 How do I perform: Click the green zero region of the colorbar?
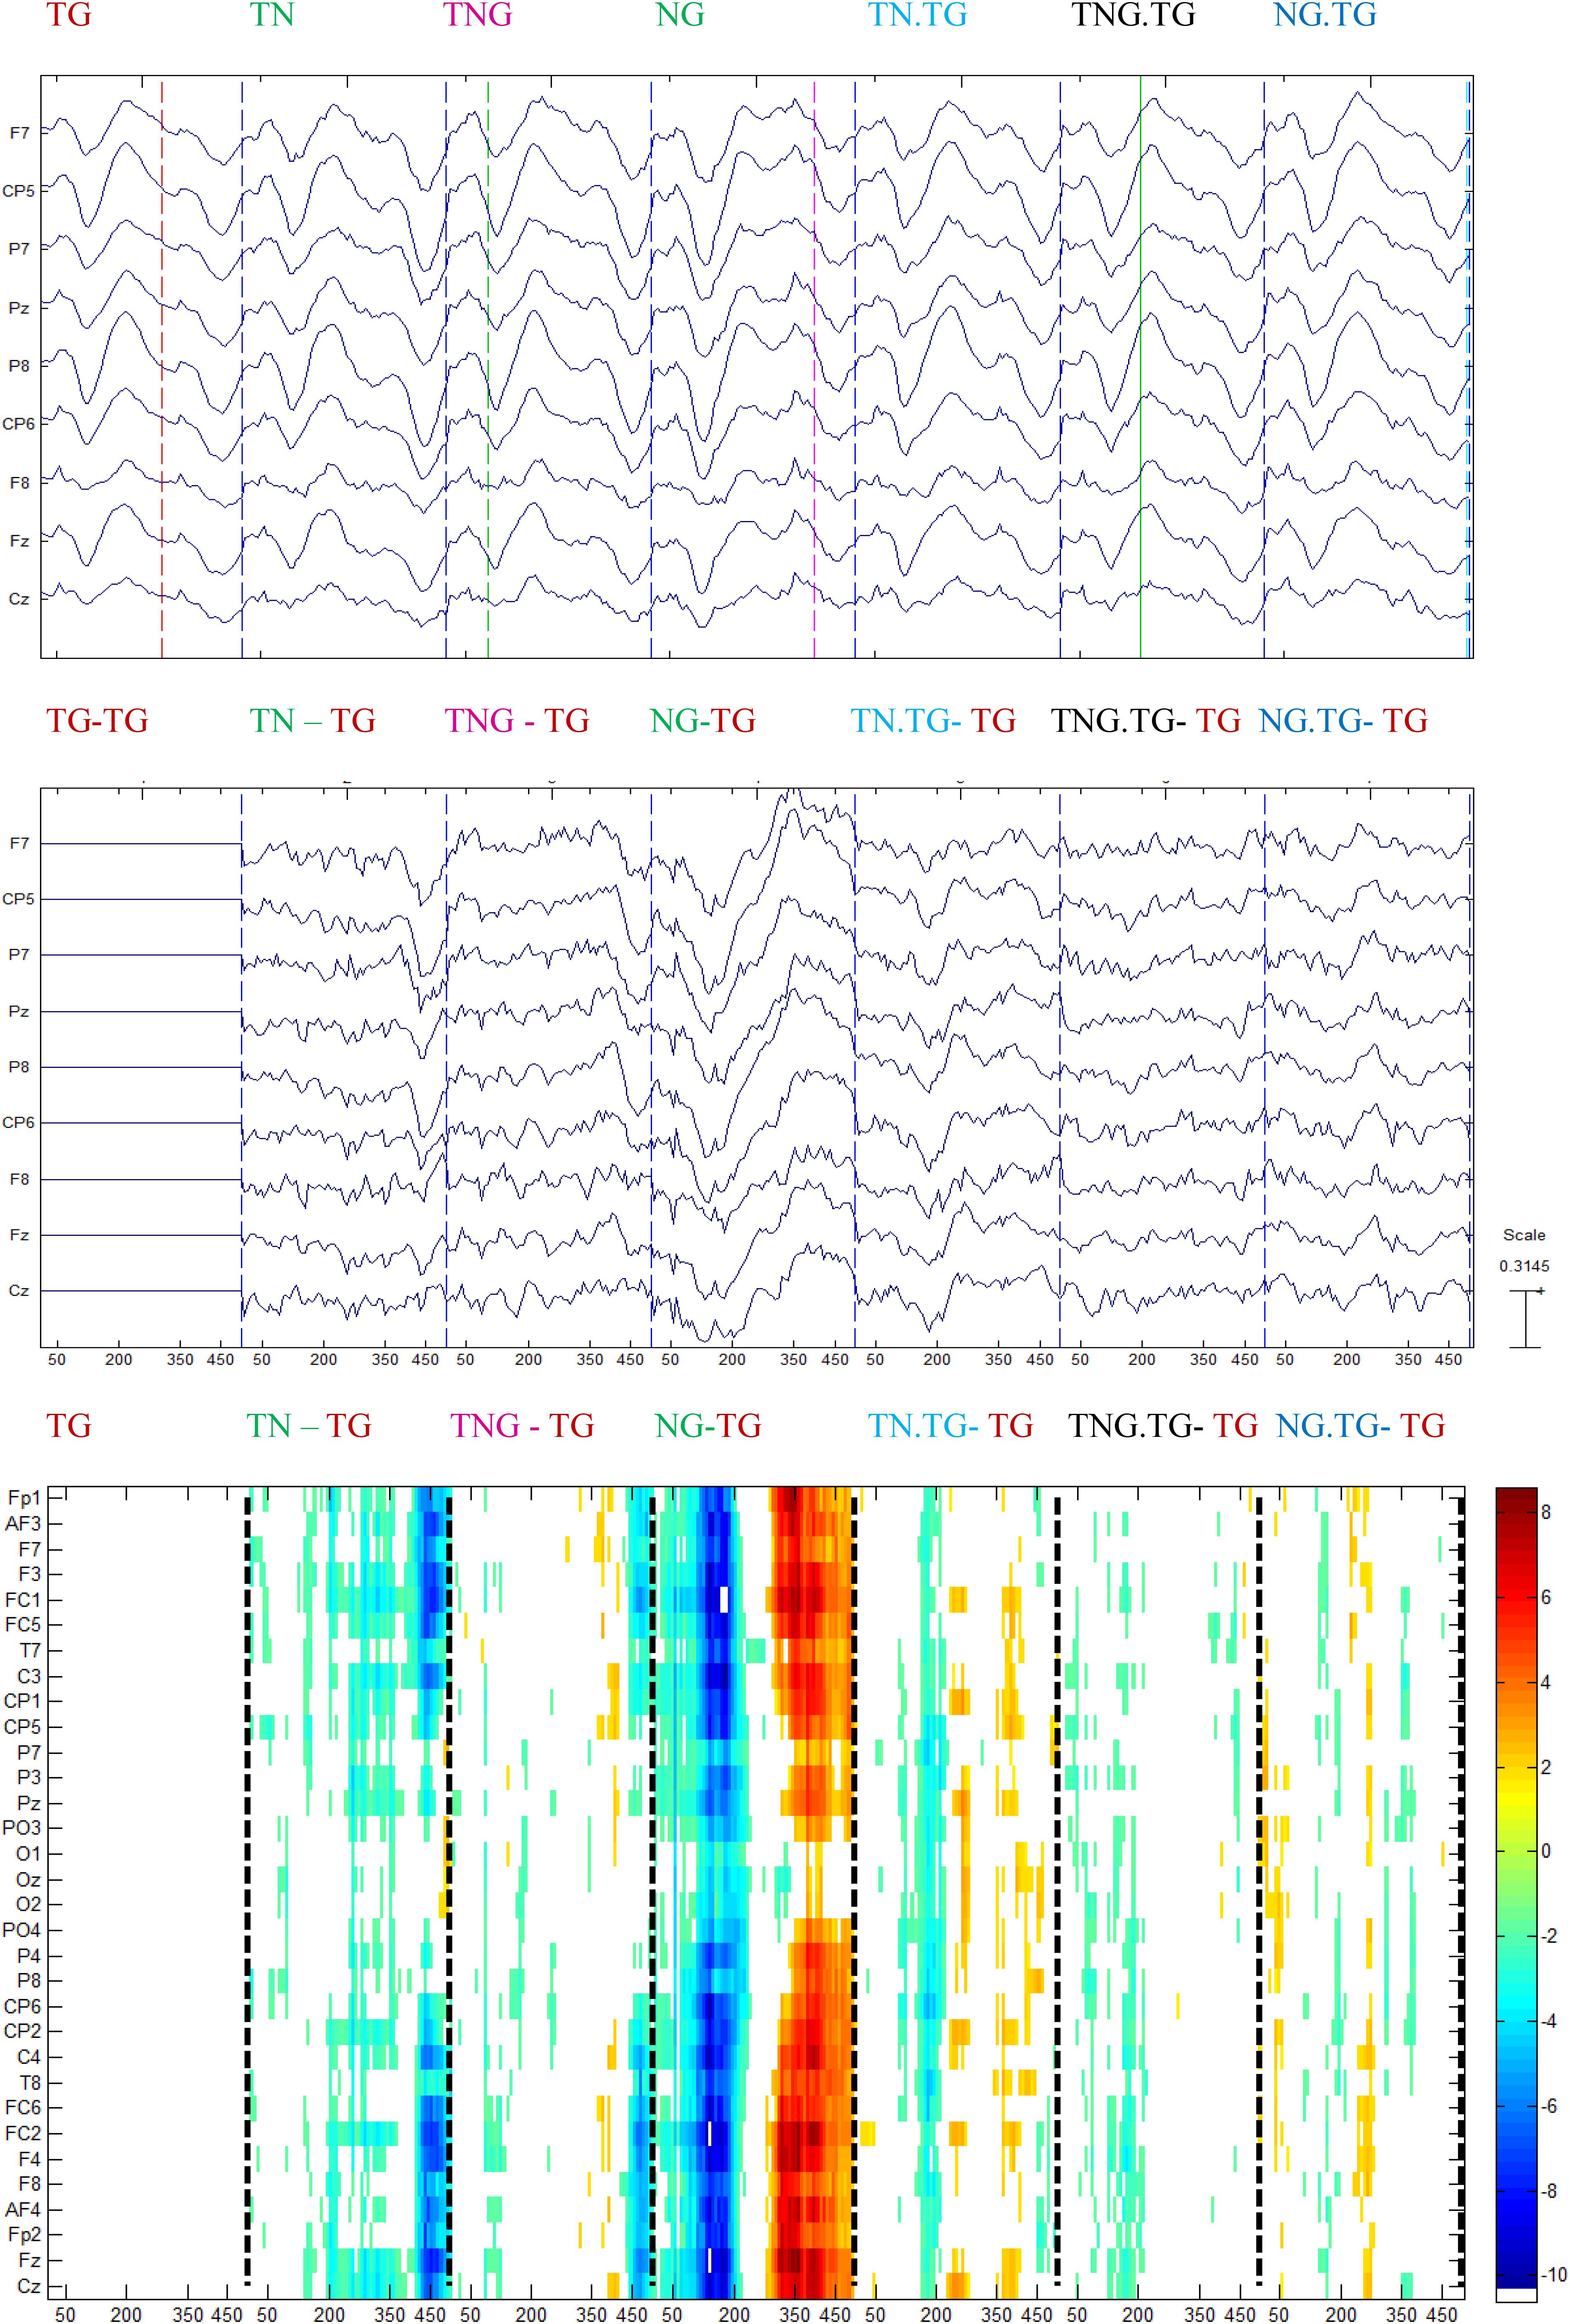tap(1516, 1851)
